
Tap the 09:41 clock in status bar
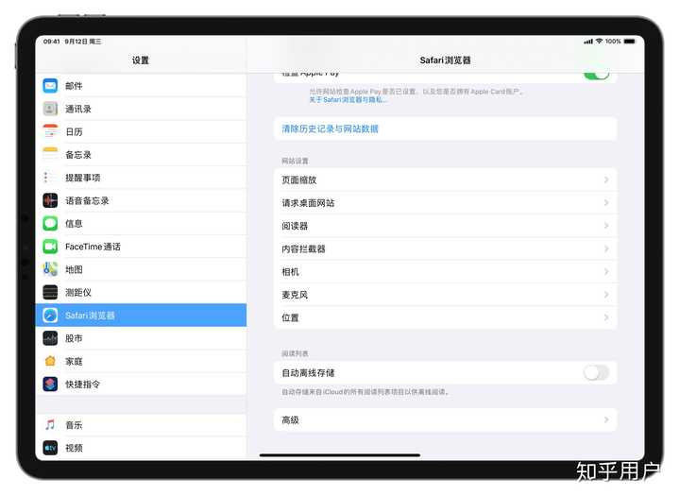tap(51, 42)
